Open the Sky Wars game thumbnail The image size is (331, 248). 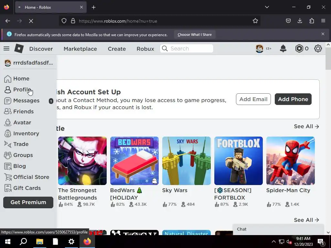click(187, 161)
